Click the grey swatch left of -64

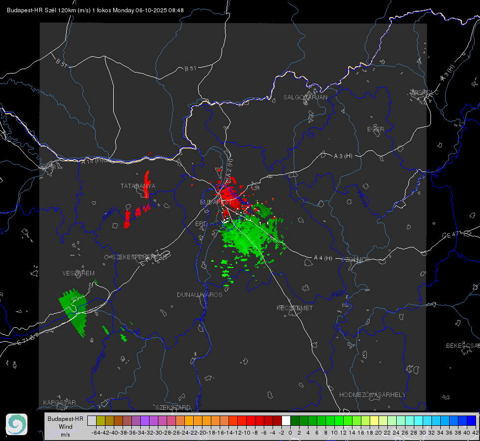click(x=92, y=420)
